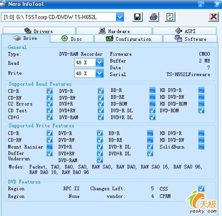This screenshot has height=216, width=222.
Task: Click the buffer value 2 MB
Action: tap(204, 61)
